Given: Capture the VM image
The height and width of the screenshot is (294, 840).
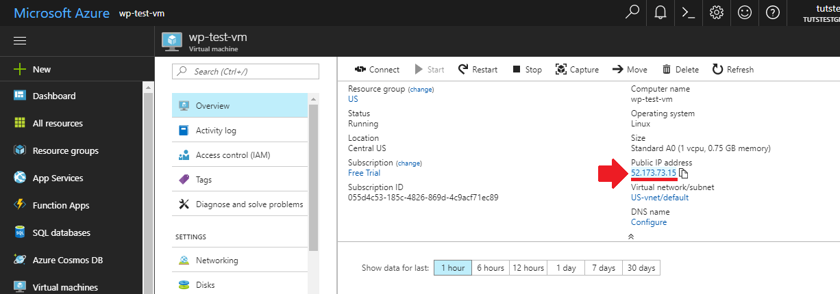Looking at the screenshot, I should 577,70.
